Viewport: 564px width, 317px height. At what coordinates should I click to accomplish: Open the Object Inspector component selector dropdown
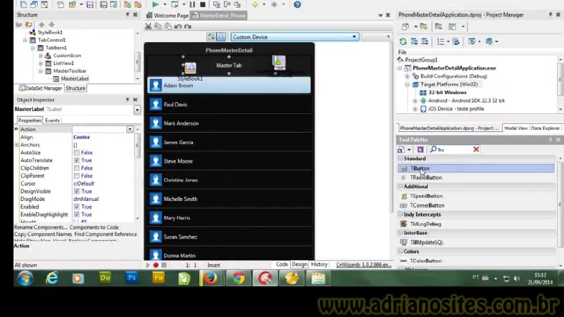click(x=137, y=110)
